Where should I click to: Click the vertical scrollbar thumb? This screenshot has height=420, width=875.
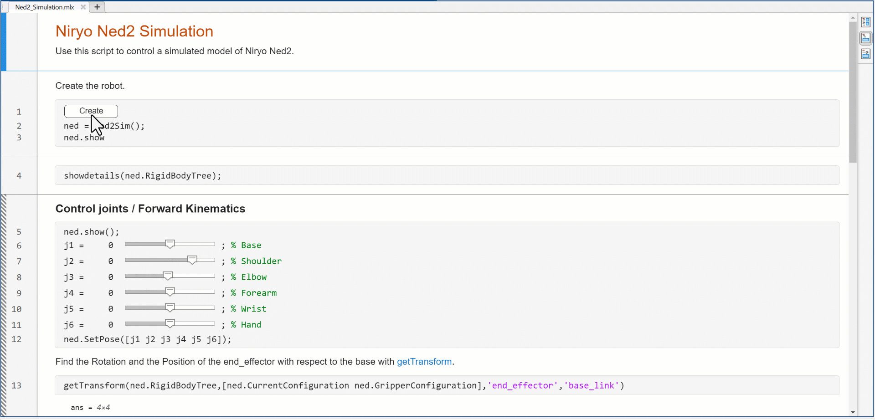tap(853, 92)
